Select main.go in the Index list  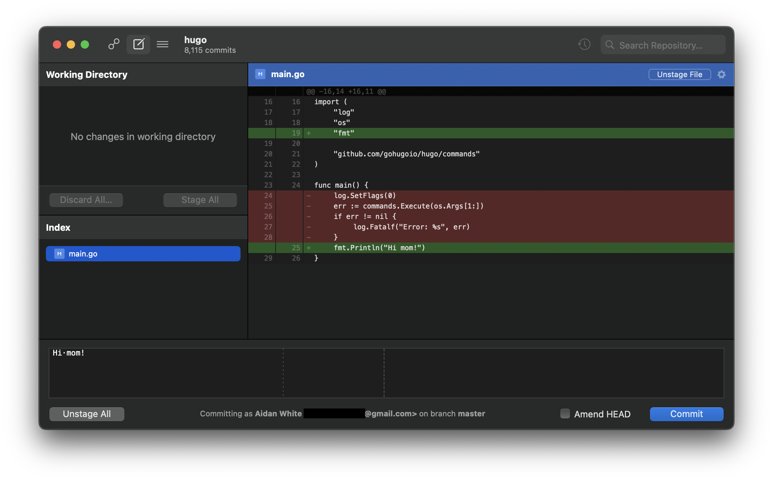143,254
